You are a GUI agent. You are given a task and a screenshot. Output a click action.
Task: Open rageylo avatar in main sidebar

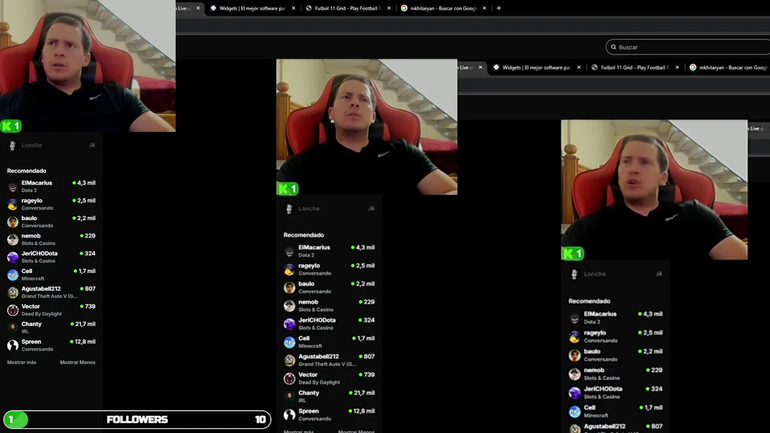coord(13,204)
